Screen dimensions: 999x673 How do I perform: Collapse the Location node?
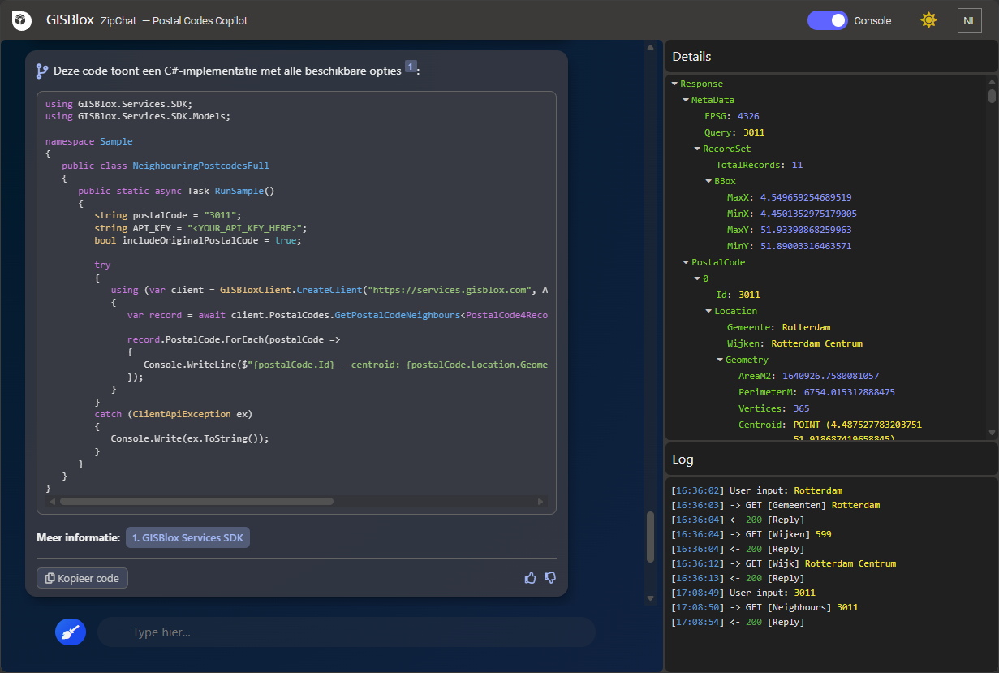[x=708, y=311]
